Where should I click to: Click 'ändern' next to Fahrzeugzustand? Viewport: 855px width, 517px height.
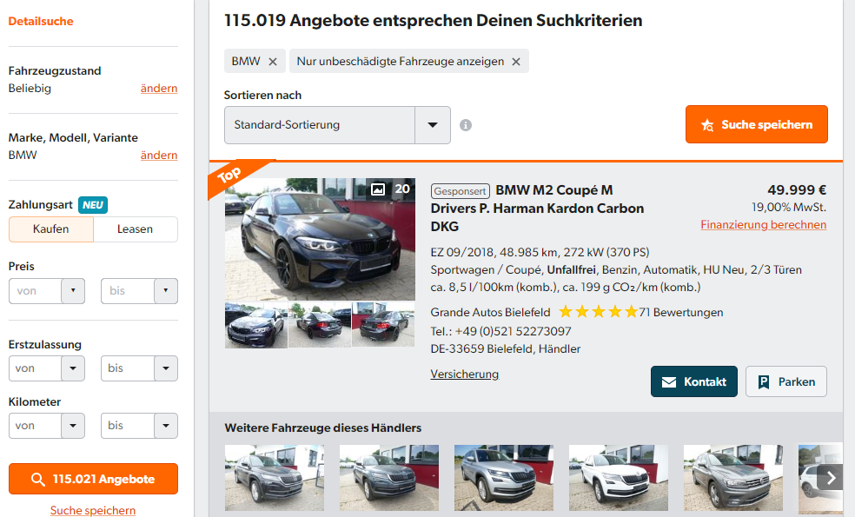159,89
